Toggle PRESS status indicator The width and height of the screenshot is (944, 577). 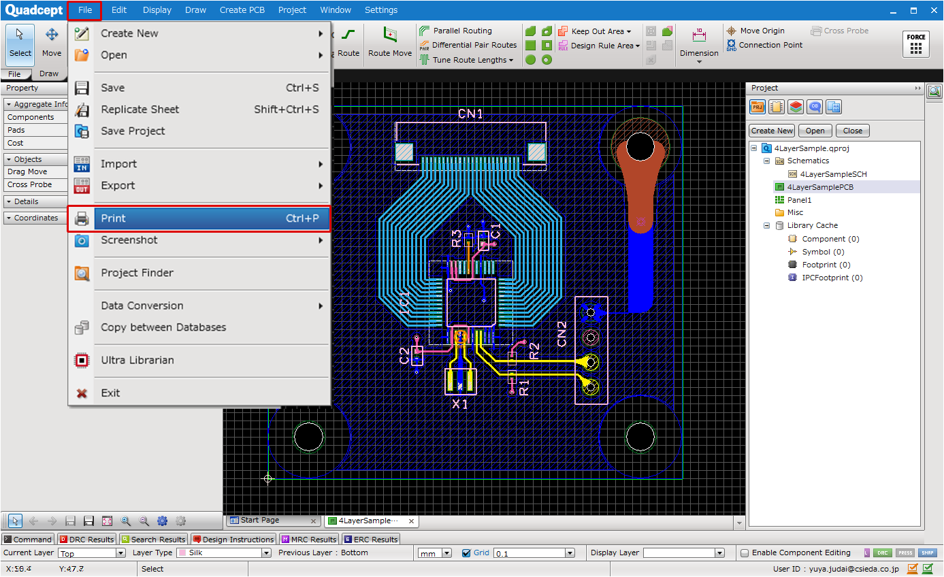pyautogui.click(x=905, y=553)
